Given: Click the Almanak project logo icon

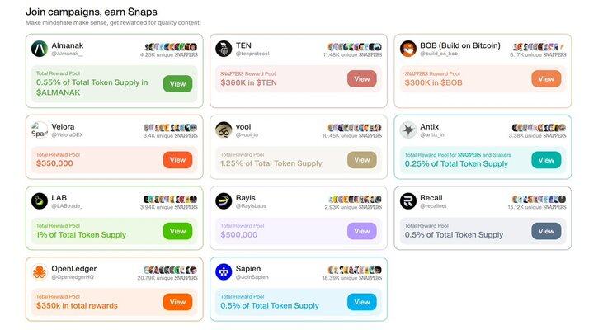Looking at the screenshot, I should pos(40,49).
